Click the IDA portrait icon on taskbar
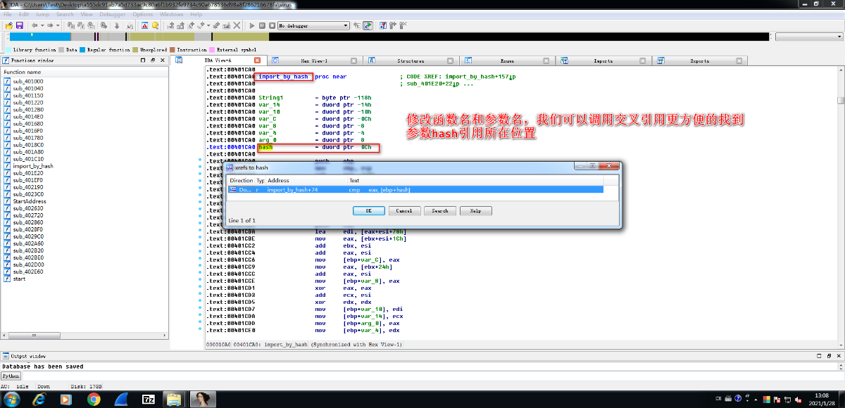 tap(204, 399)
